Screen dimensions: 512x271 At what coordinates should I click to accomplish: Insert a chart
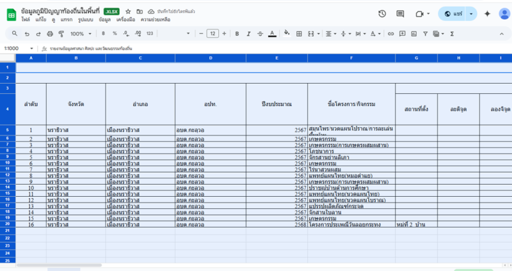[413, 34]
